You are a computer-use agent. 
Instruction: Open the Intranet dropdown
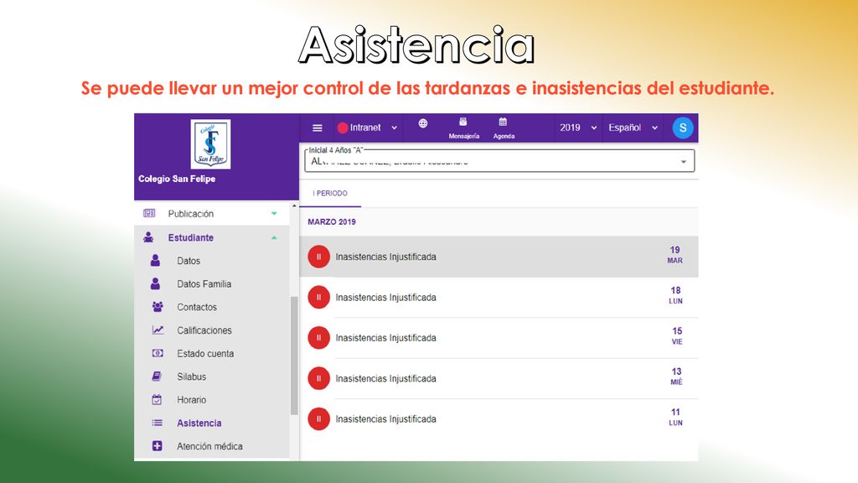point(369,128)
